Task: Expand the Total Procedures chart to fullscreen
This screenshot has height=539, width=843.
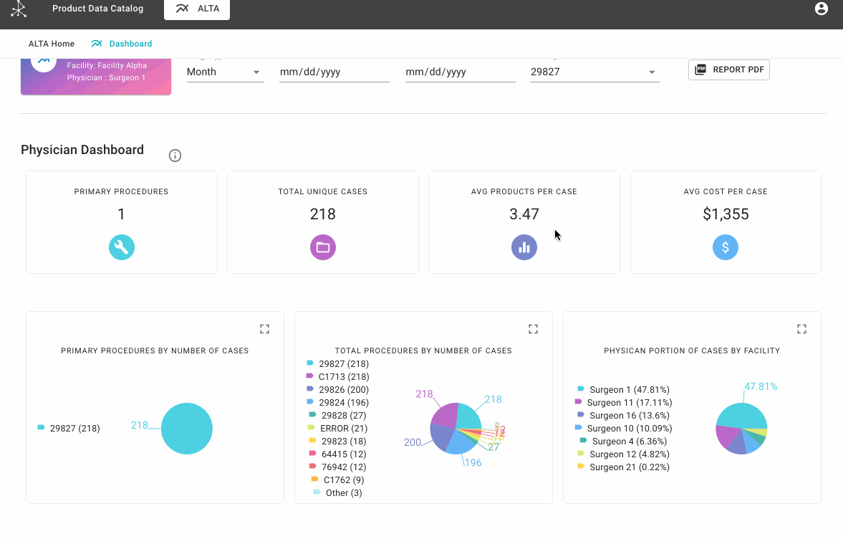Action: tap(533, 329)
